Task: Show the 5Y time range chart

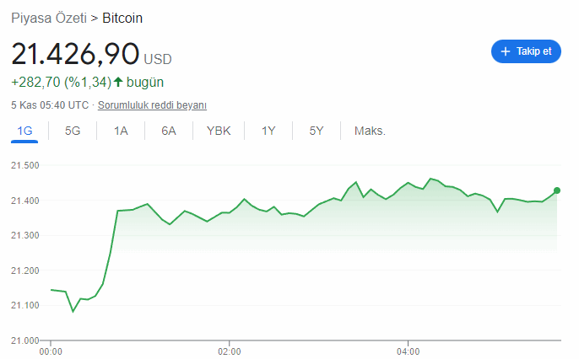Action: (317, 131)
